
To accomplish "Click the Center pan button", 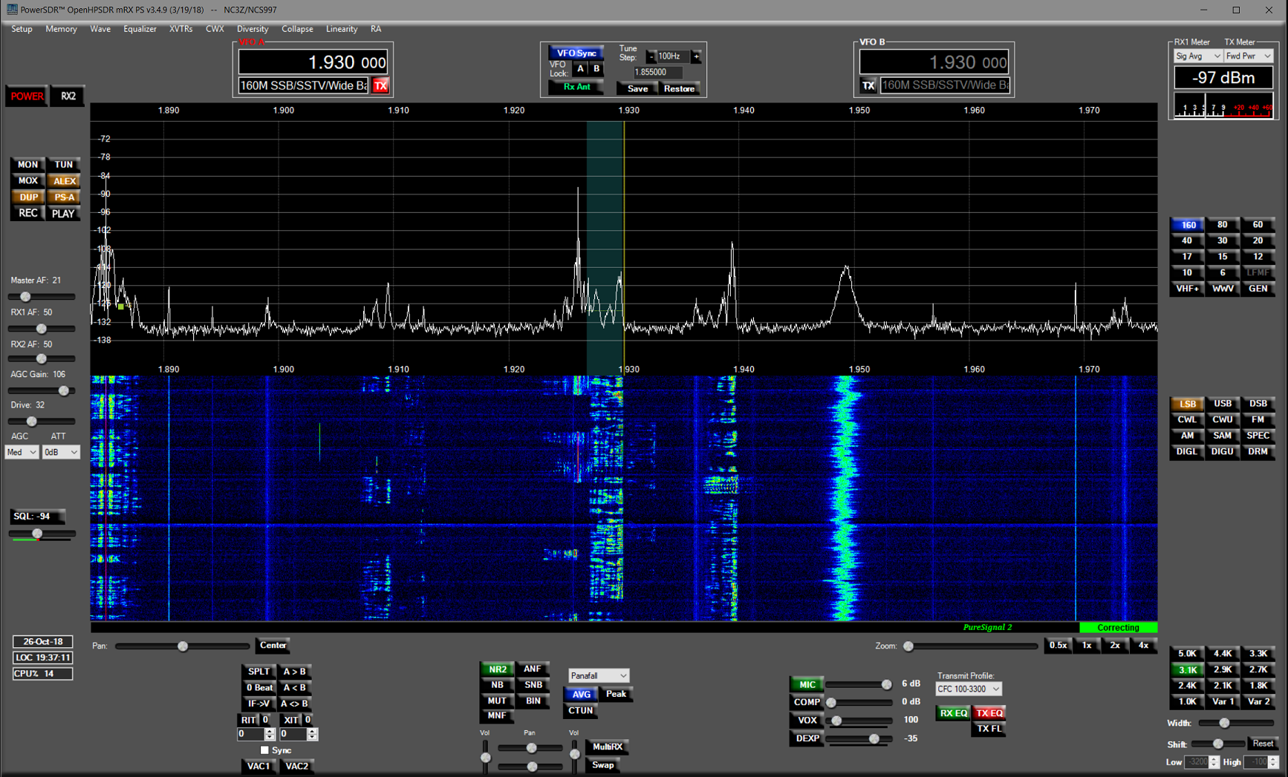I will click(273, 646).
